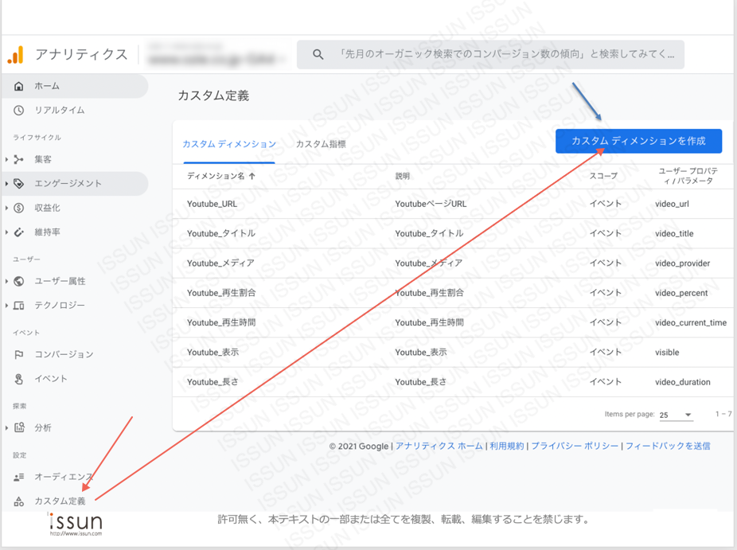Click the コンバージョン flag icon

pyautogui.click(x=19, y=354)
